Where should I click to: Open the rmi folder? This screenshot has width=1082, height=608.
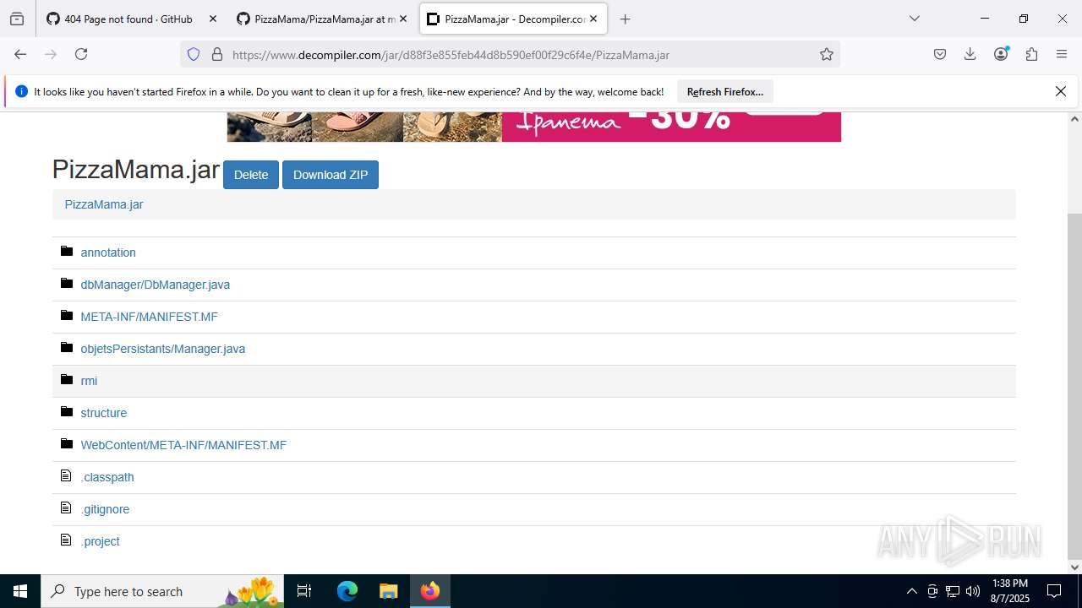89,381
